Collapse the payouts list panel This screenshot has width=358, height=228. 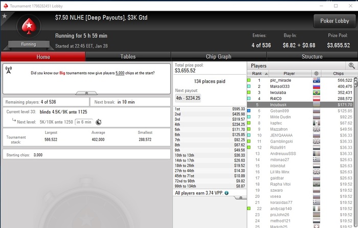(240, 198)
